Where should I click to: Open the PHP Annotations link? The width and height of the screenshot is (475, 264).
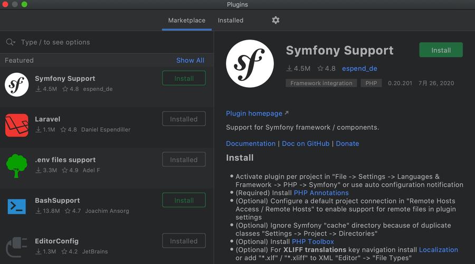coord(321,193)
